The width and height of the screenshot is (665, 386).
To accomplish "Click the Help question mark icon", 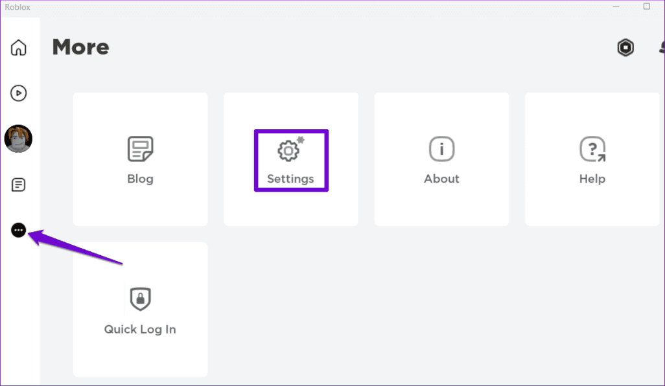I will coord(592,149).
